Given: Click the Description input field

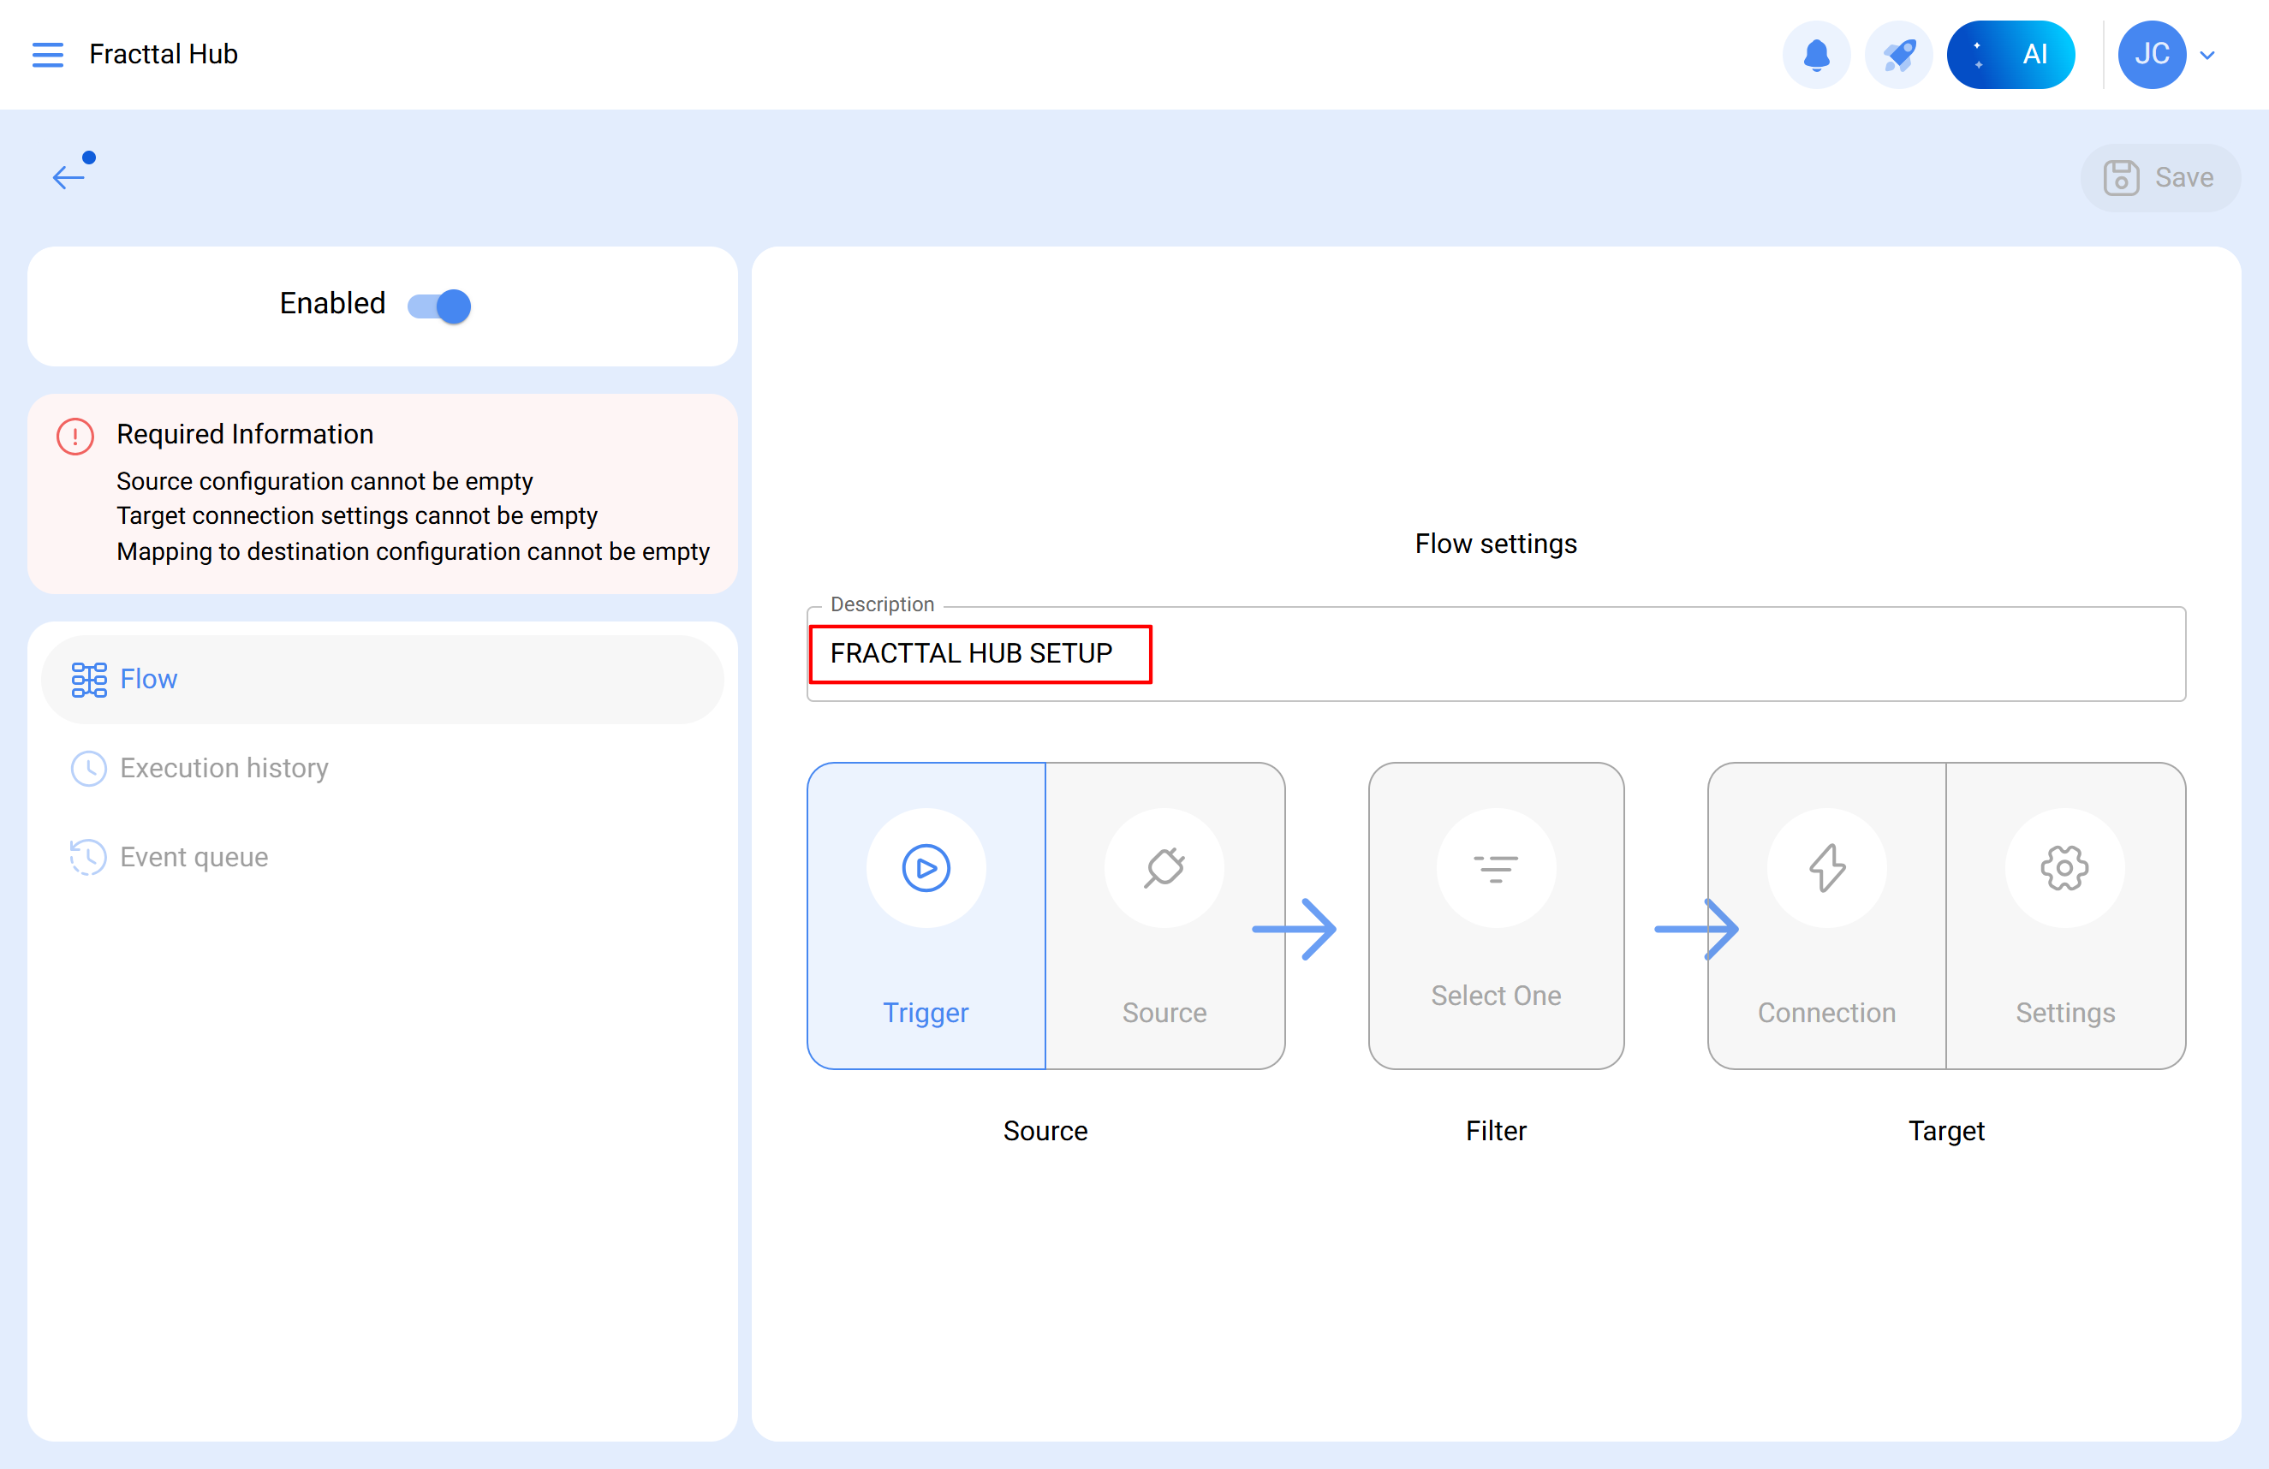Looking at the screenshot, I should [x=1495, y=654].
